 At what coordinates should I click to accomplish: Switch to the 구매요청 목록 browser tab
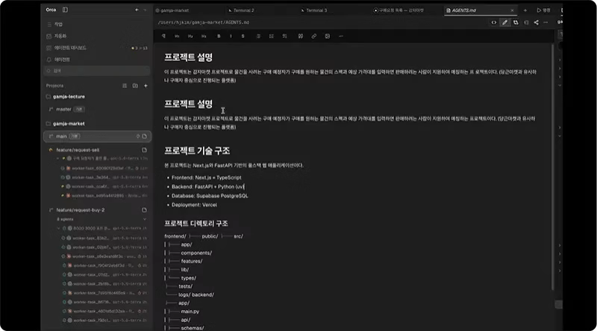click(x=398, y=10)
